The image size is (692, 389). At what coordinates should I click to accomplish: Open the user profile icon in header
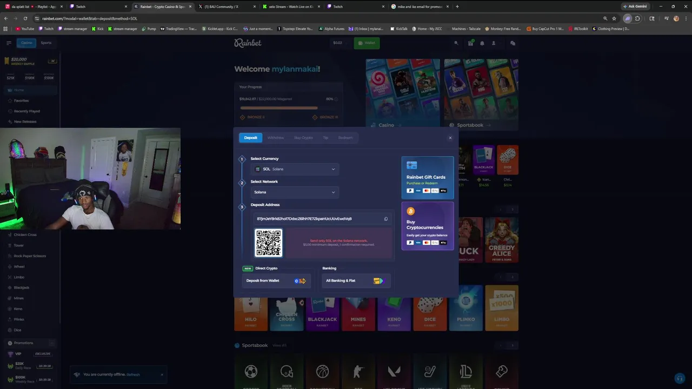coord(493,43)
